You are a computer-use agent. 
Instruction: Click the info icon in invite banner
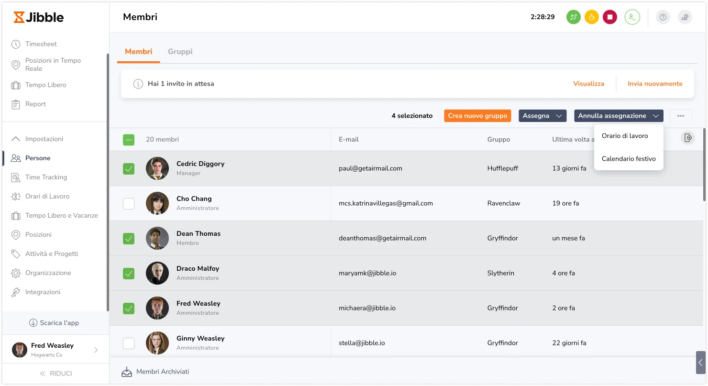[138, 84]
